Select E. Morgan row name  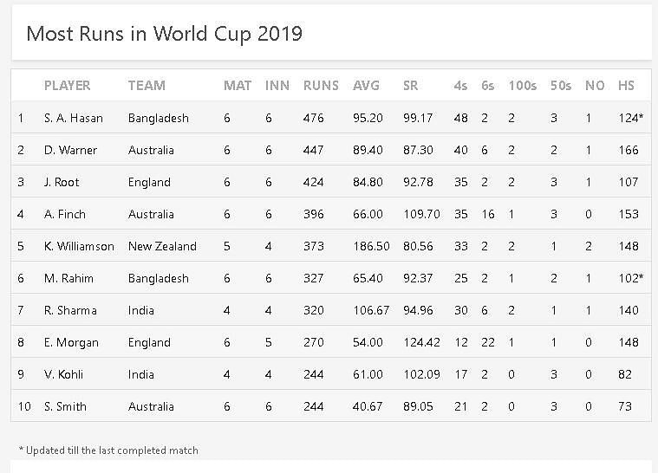(x=71, y=342)
